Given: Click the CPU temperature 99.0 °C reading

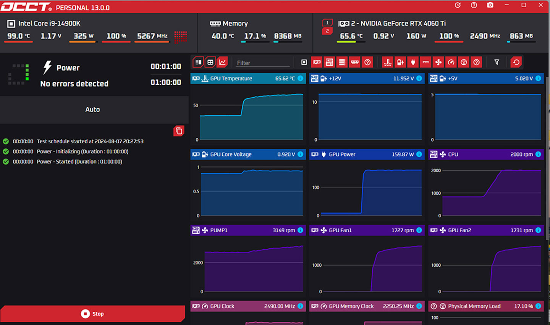Looking at the screenshot, I should coord(18,36).
